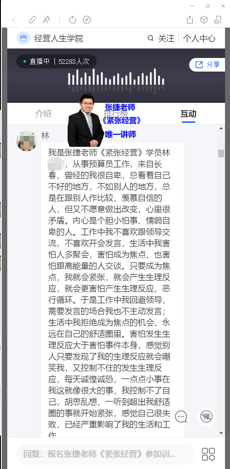Refresh the page with the reload icon

[x=73, y=20]
